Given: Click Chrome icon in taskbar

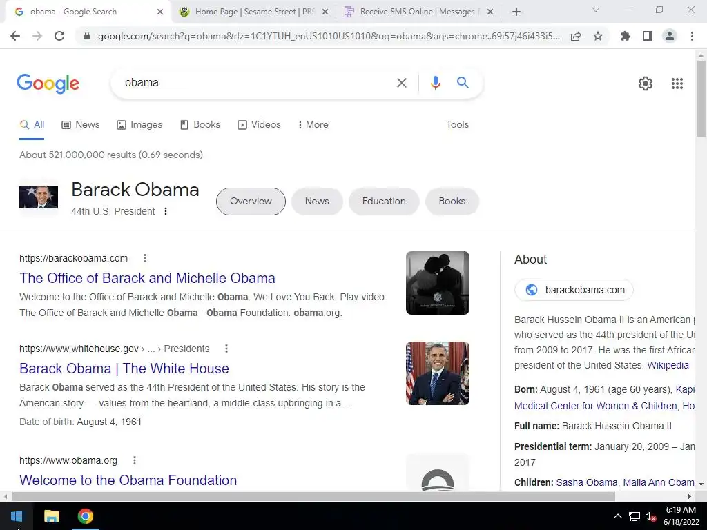Looking at the screenshot, I should (x=85, y=516).
